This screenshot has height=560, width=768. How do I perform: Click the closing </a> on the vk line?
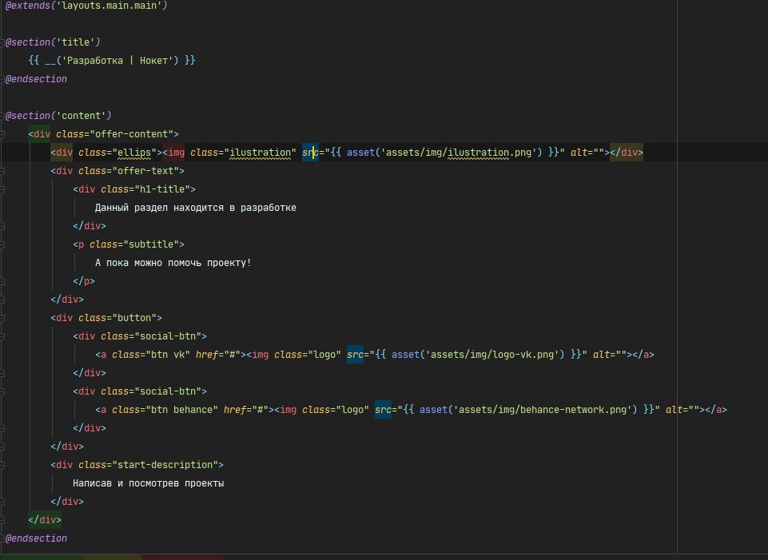tap(643, 355)
